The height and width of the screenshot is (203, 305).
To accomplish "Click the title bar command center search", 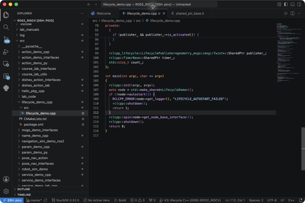I will [159, 4].
